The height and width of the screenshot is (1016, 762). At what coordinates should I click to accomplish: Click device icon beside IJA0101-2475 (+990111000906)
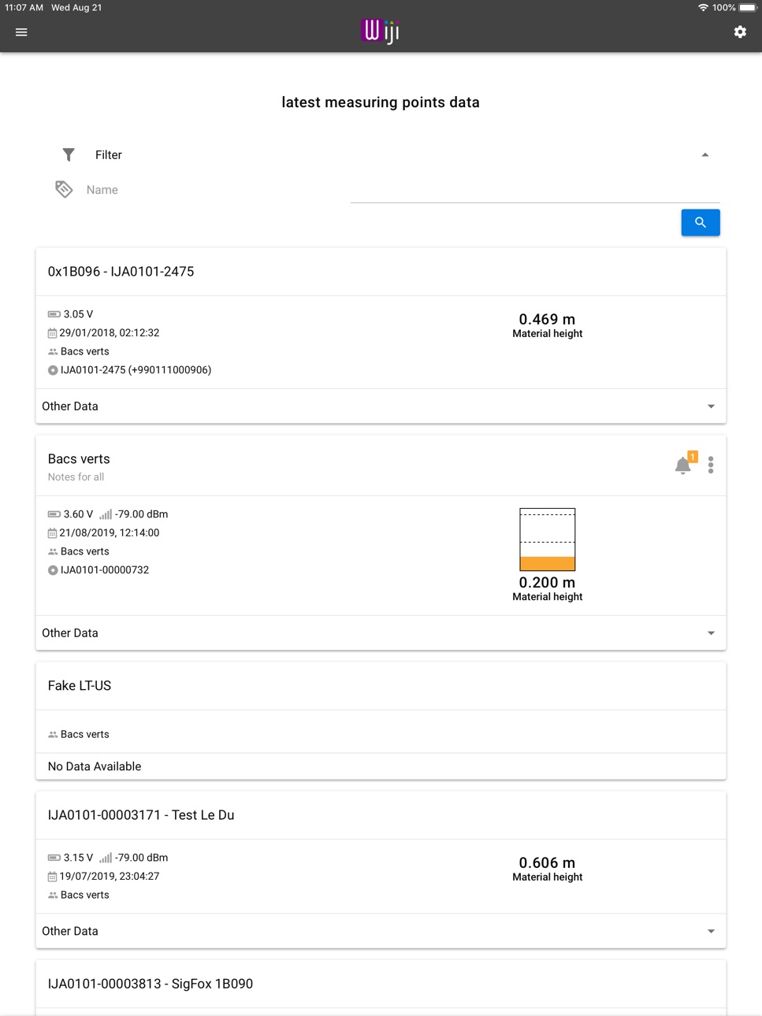[x=53, y=370]
